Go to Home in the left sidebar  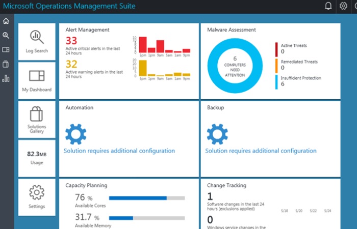(x=6, y=21)
